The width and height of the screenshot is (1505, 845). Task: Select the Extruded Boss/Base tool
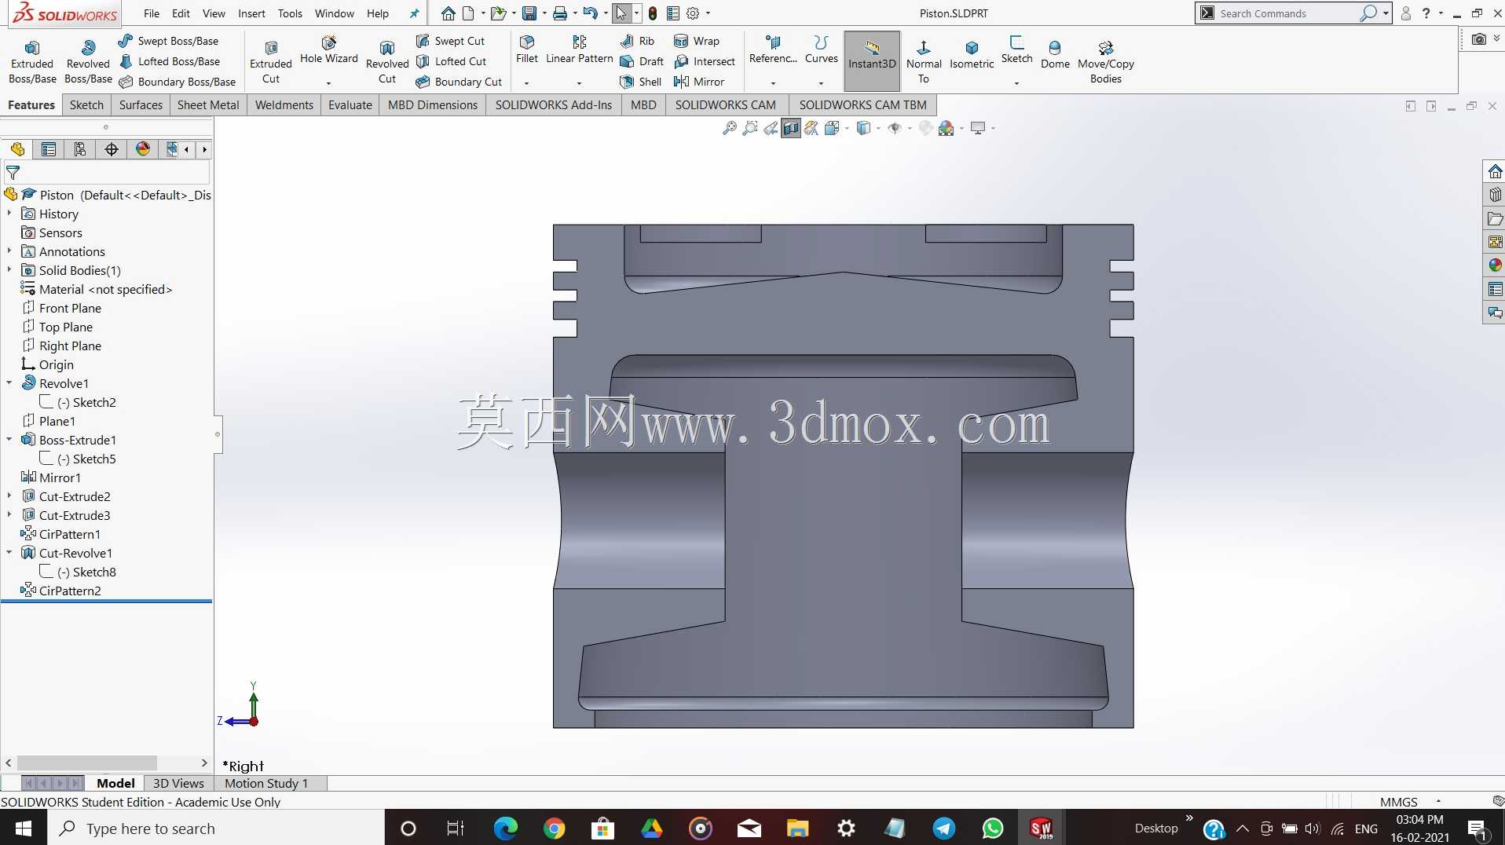(32, 61)
